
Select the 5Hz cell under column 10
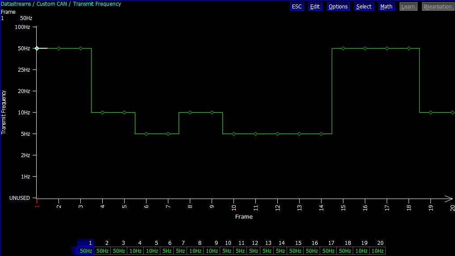[x=227, y=251]
